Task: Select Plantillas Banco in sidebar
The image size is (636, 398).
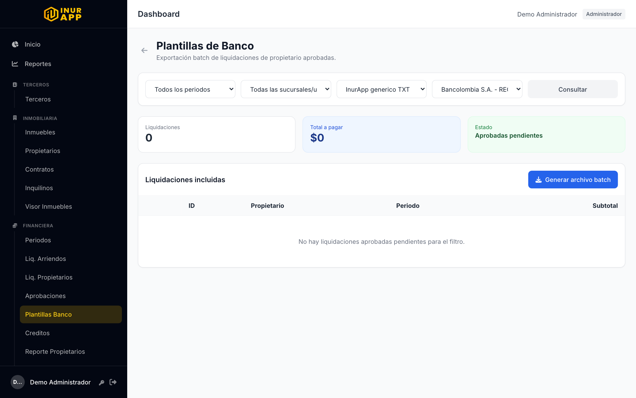Action: [71, 314]
